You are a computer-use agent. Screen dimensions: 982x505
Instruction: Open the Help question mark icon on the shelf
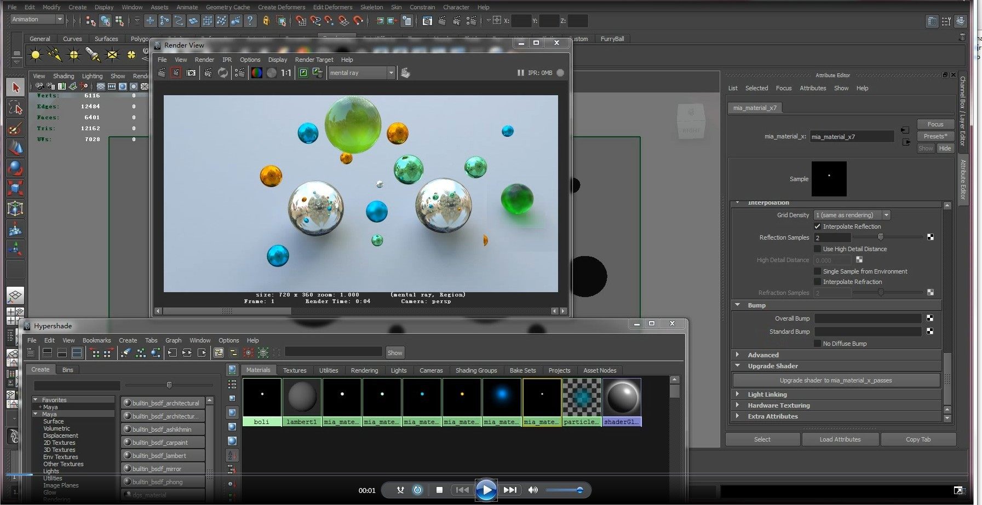click(250, 21)
